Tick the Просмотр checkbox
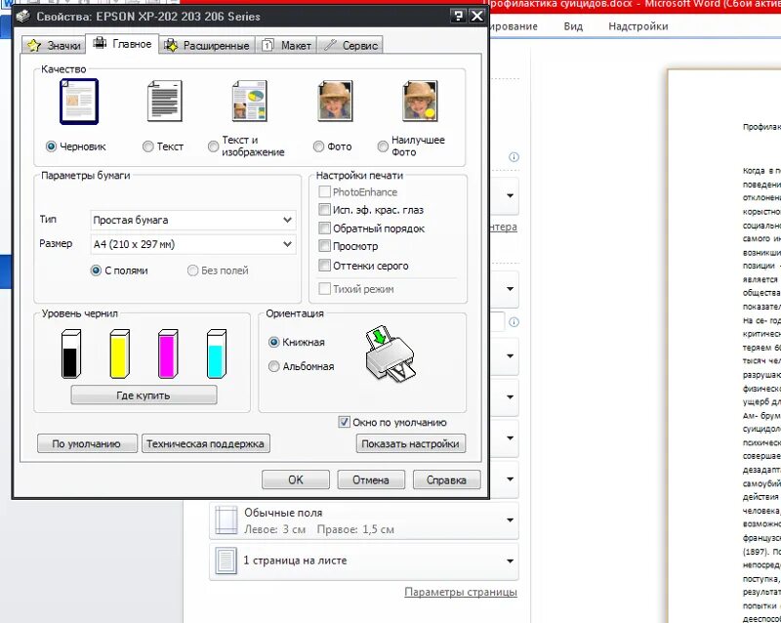 click(324, 246)
